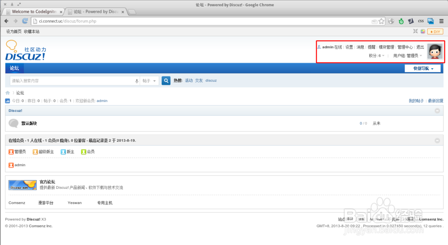The height and width of the screenshot is (245, 448).
Task: Open 官方论坛 link
Action: [47, 182]
